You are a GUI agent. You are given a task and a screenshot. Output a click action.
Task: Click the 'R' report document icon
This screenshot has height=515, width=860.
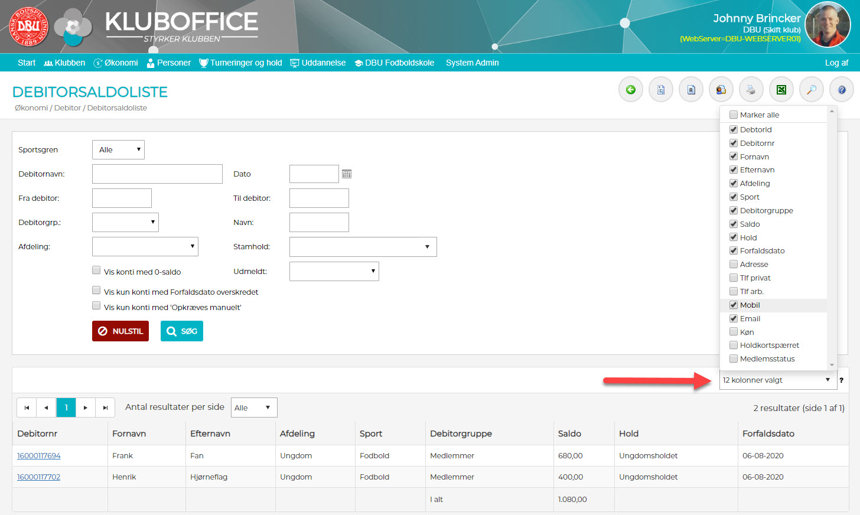691,90
